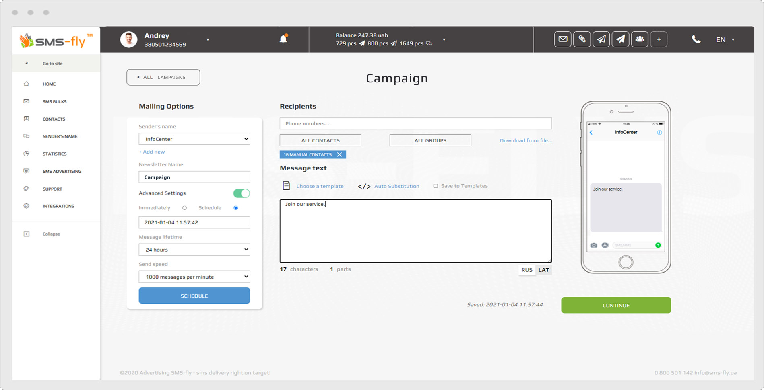Click the Phone numbers input field
The height and width of the screenshot is (390, 764).
415,123
